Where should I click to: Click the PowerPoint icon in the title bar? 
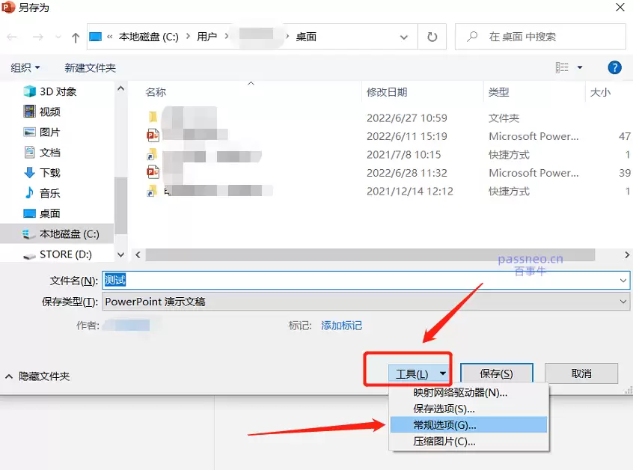8,7
